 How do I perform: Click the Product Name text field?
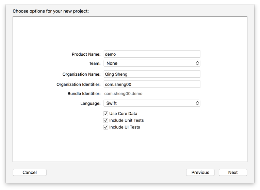coord(152,54)
